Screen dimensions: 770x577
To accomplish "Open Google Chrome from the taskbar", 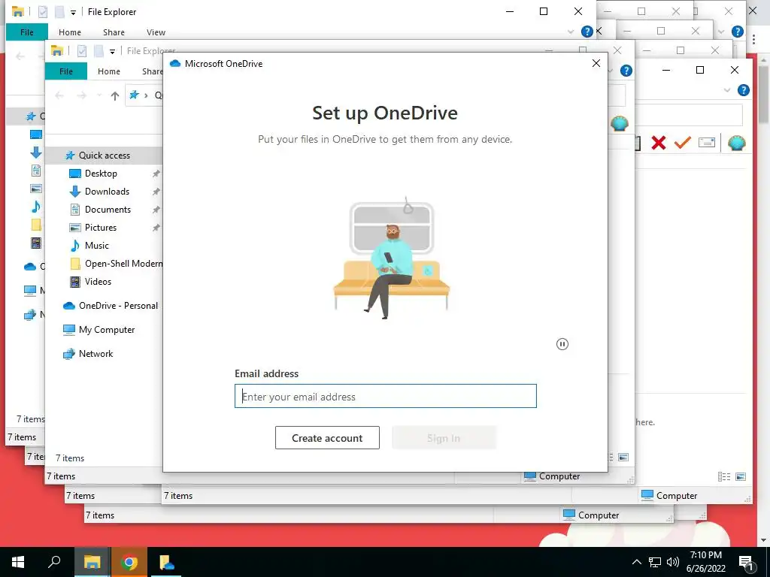I will pos(129,562).
